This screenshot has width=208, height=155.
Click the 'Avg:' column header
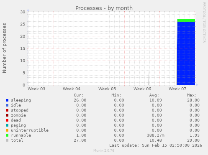[x=154, y=95]
